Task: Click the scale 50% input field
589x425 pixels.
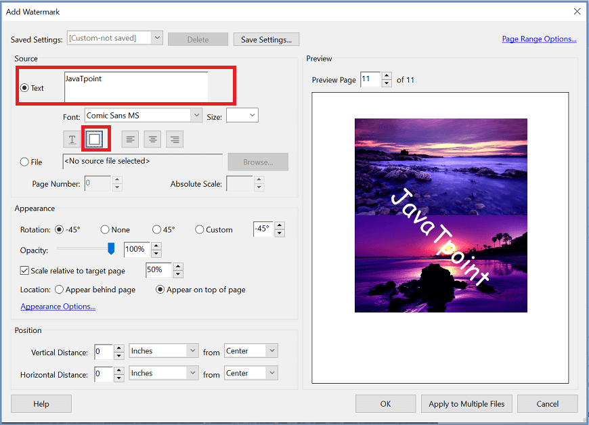Action: click(x=159, y=270)
